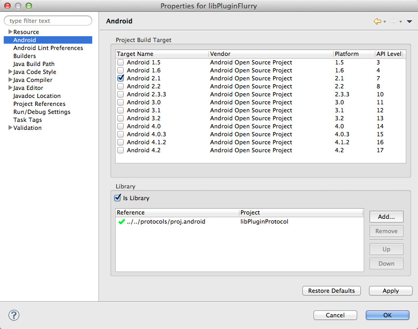Click the Cancel button
Viewport: 418px width, 329px height.
coord(335,315)
